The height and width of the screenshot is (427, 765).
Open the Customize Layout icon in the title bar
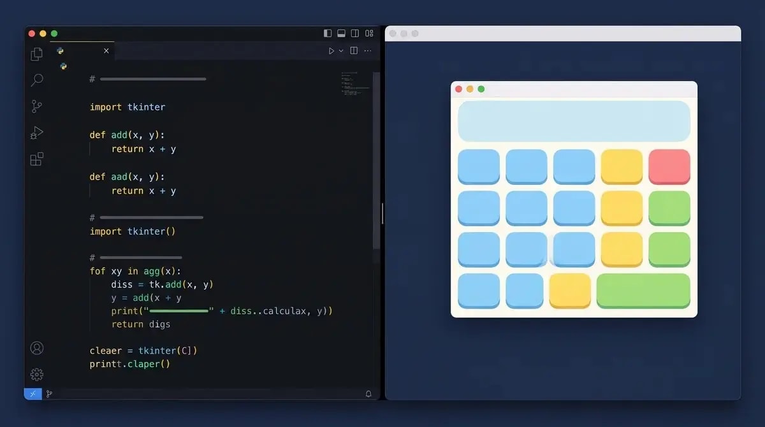(x=369, y=33)
